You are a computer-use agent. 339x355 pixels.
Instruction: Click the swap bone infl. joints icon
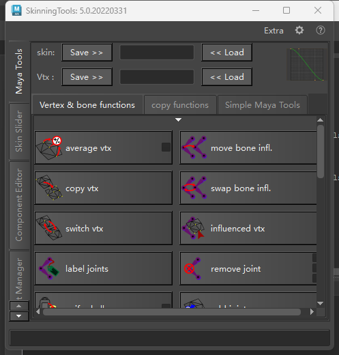194,188
